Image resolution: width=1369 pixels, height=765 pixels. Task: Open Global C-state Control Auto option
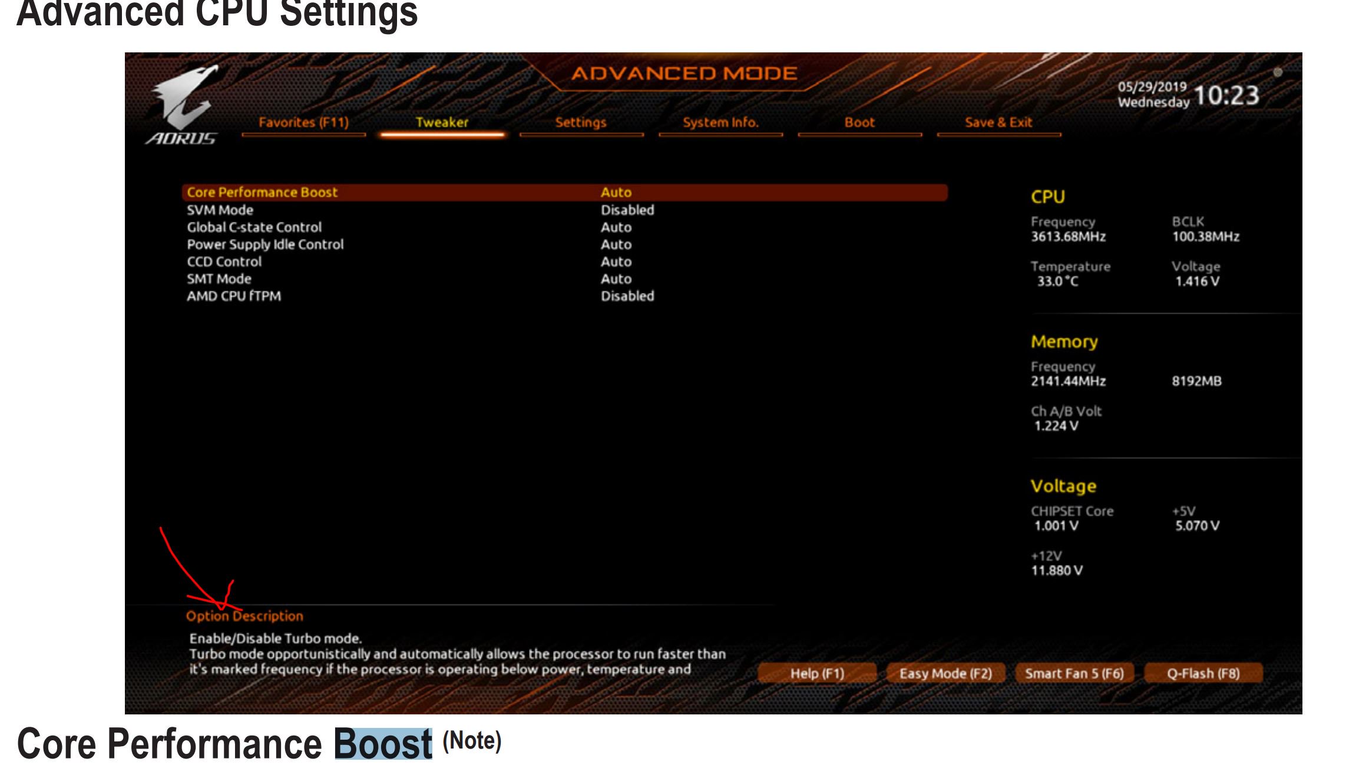click(616, 227)
